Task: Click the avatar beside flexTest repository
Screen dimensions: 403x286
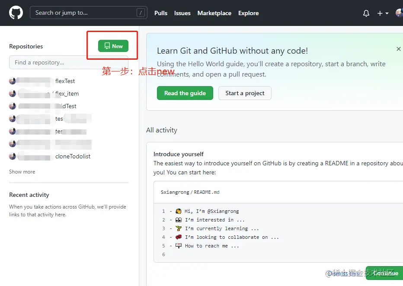Action: pyautogui.click(x=13, y=81)
